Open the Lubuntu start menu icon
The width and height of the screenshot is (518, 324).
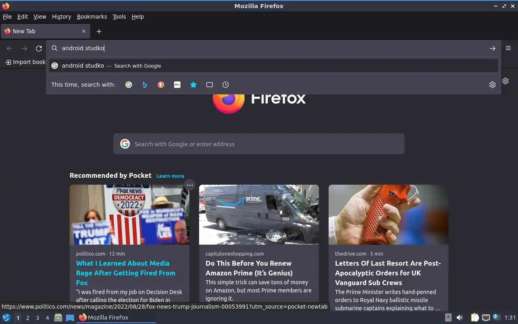pyautogui.click(x=6, y=318)
